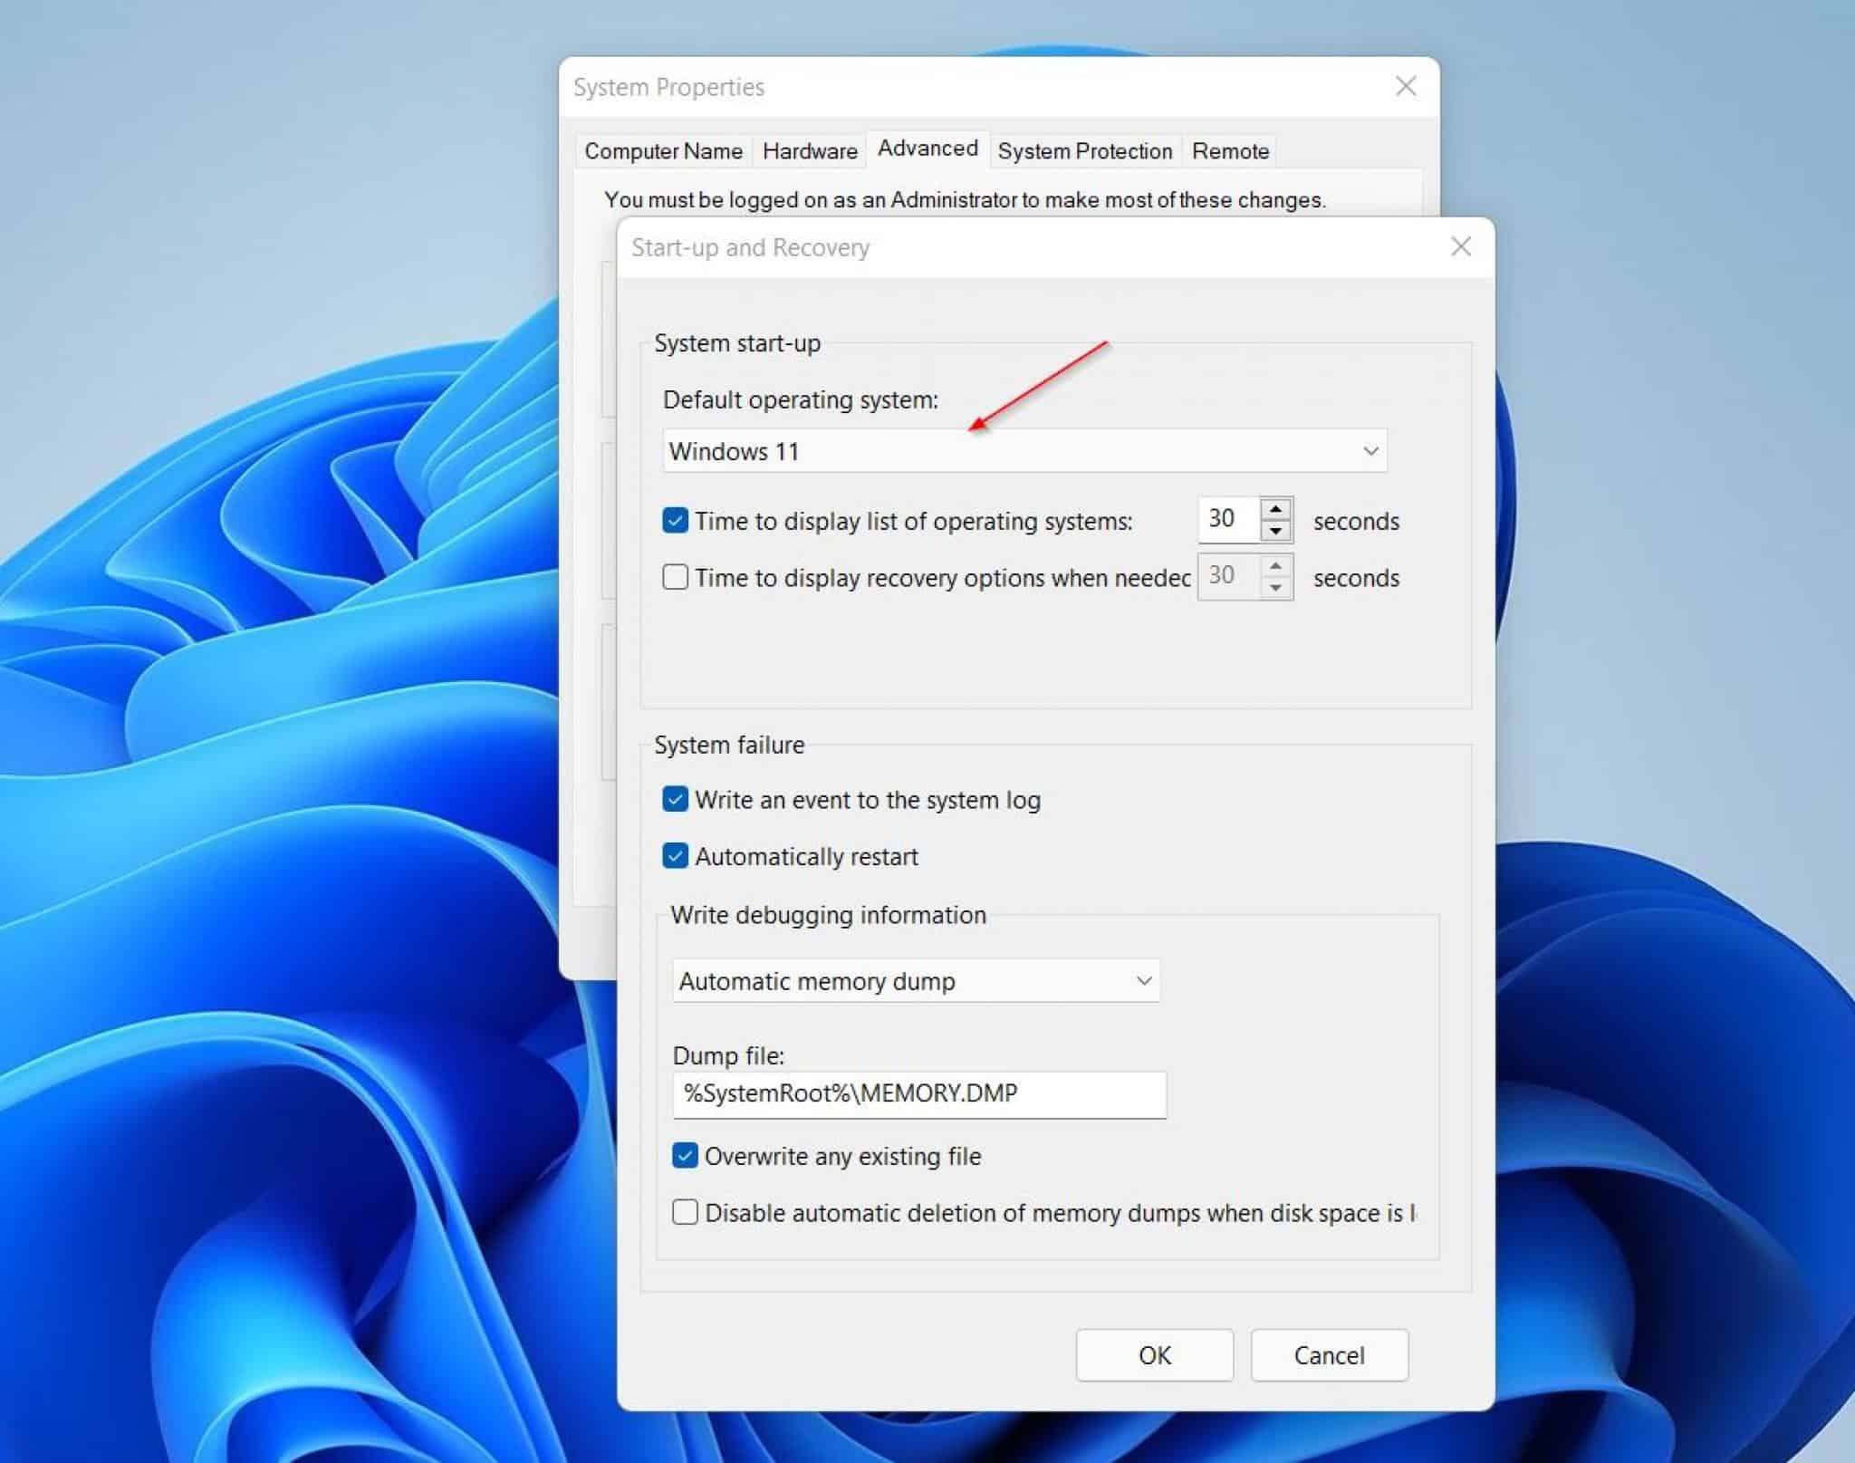Uncheck Overwrite any existing file
The height and width of the screenshot is (1463, 1855).
(685, 1156)
